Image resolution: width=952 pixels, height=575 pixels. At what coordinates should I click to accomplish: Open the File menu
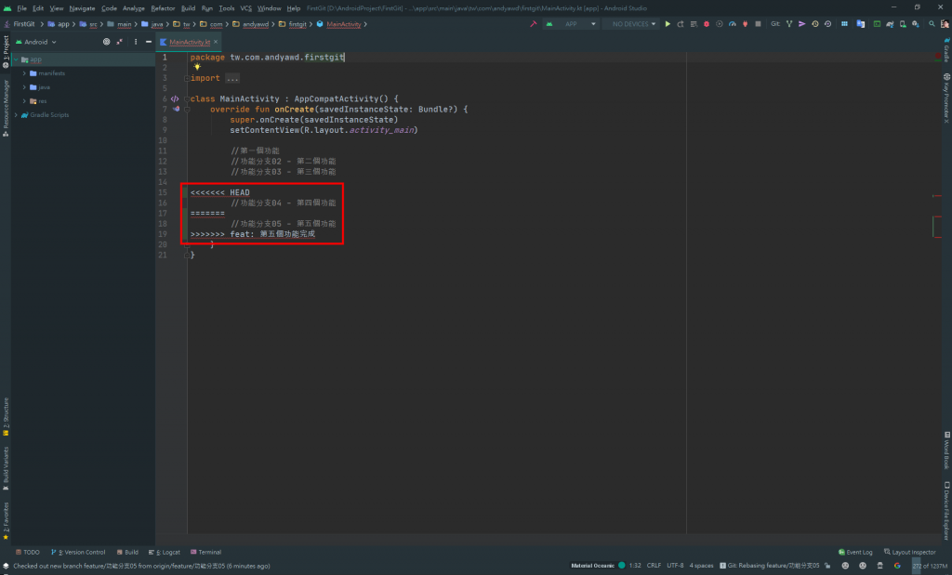coord(22,8)
